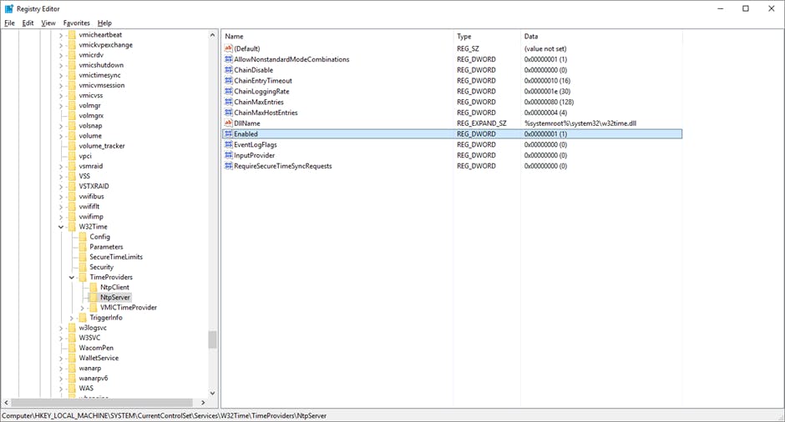Open the File menu
The height and width of the screenshot is (422, 785).
10,23
